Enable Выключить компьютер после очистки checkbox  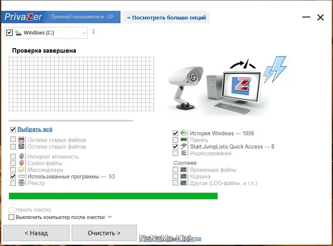pyautogui.click(x=11, y=217)
